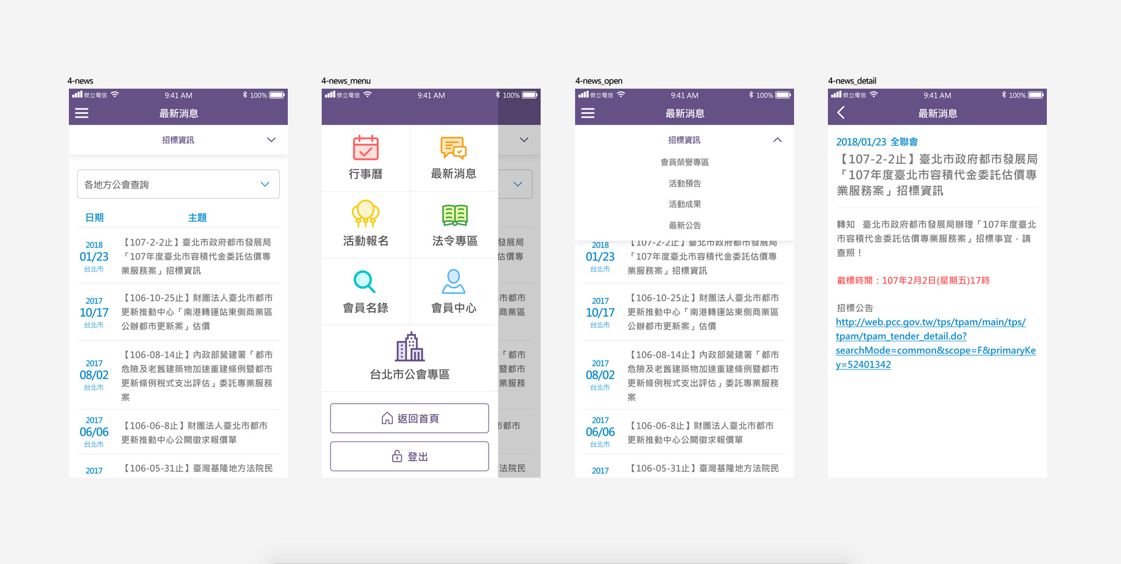Screen dimensions: 1121x564
Task: Select 最新公告 from the category options
Action: [684, 225]
